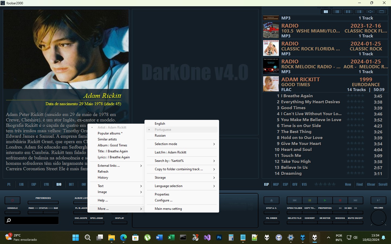Viewport: 391px width, 244px height.
Task: Skip to next track
Action: 355,200
